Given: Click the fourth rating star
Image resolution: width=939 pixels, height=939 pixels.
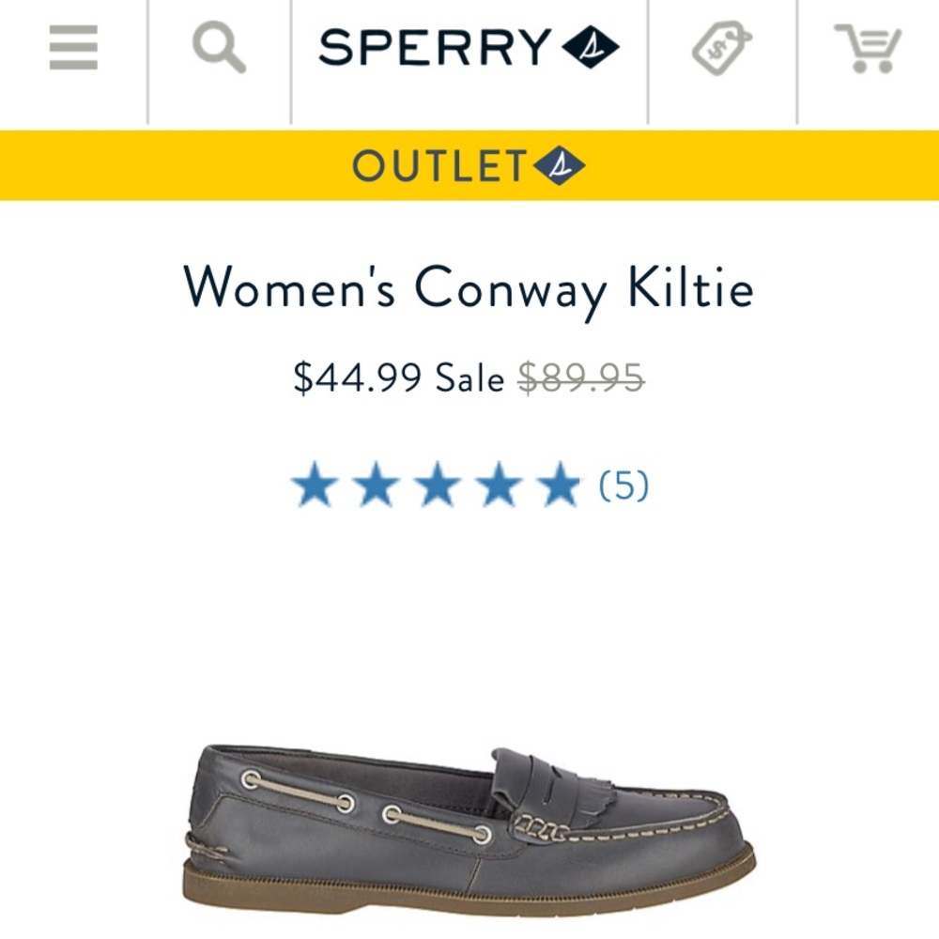Looking at the screenshot, I should coord(499,484).
